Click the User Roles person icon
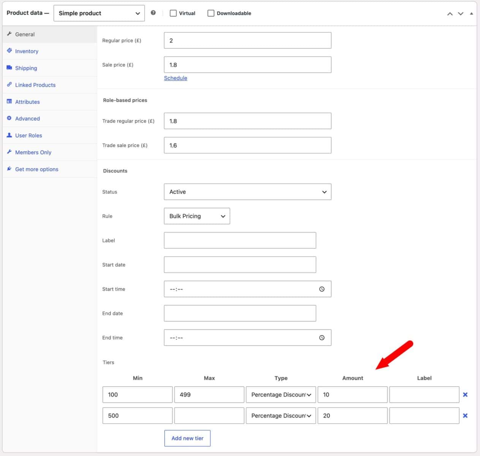This screenshot has width=480, height=456. [10, 135]
